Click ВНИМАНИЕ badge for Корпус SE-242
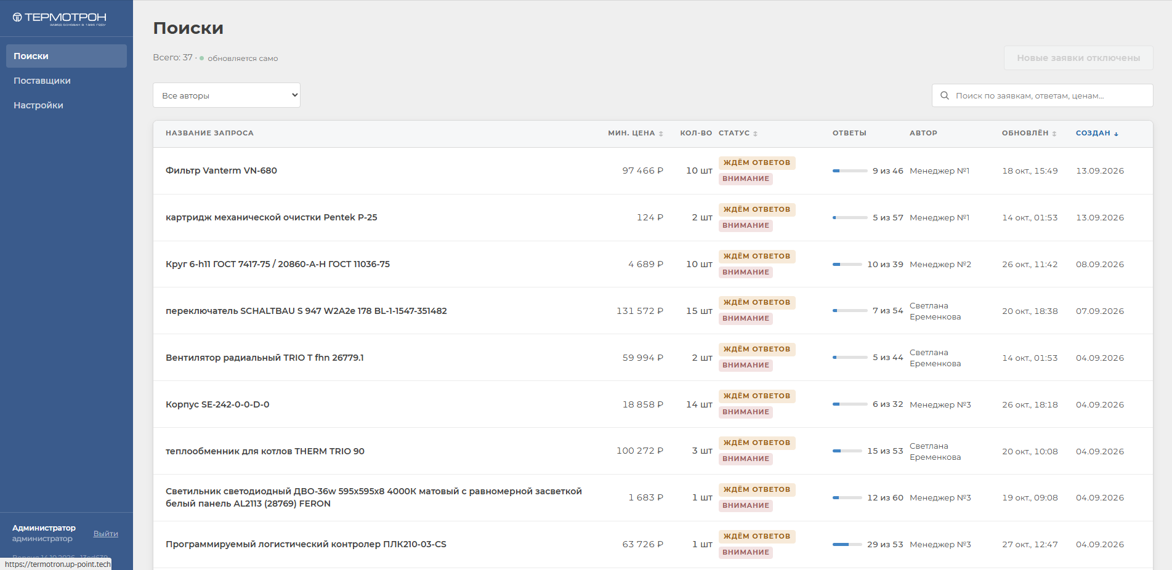Screen dimensions: 1172x570 click(x=746, y=412)
